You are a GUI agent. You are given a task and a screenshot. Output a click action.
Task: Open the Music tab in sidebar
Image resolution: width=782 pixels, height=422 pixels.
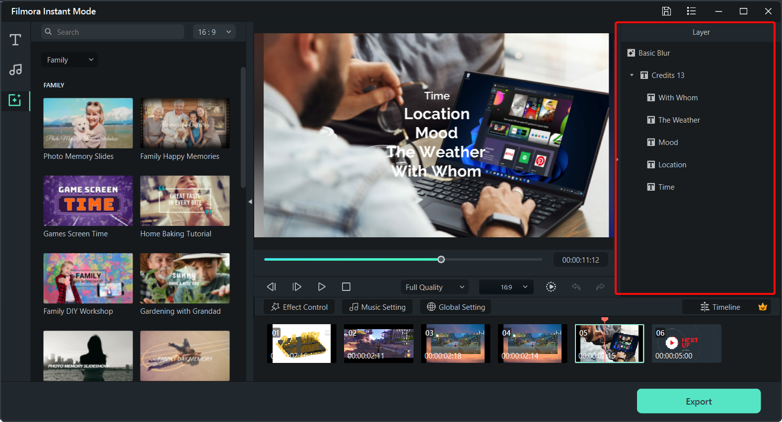pos(15,70)
